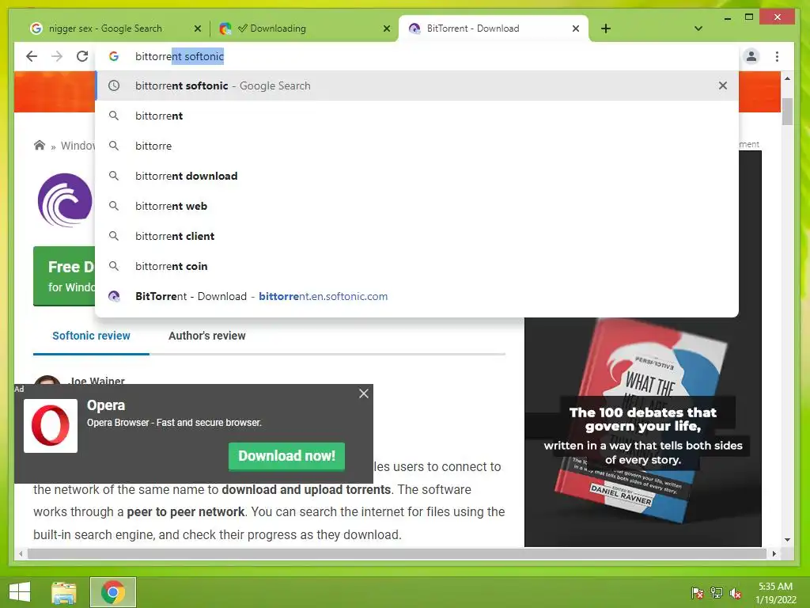
Task: Go back using the browser back arrow
Action: [32, 56]
